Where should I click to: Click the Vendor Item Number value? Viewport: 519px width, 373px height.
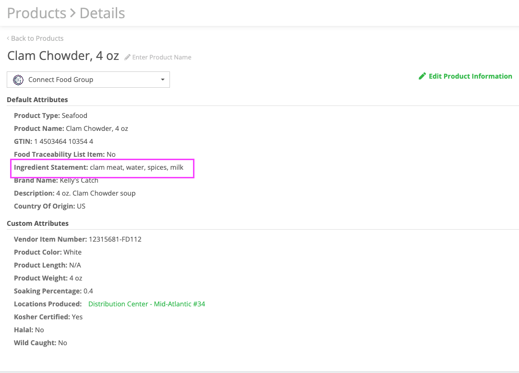pos(115,239)
